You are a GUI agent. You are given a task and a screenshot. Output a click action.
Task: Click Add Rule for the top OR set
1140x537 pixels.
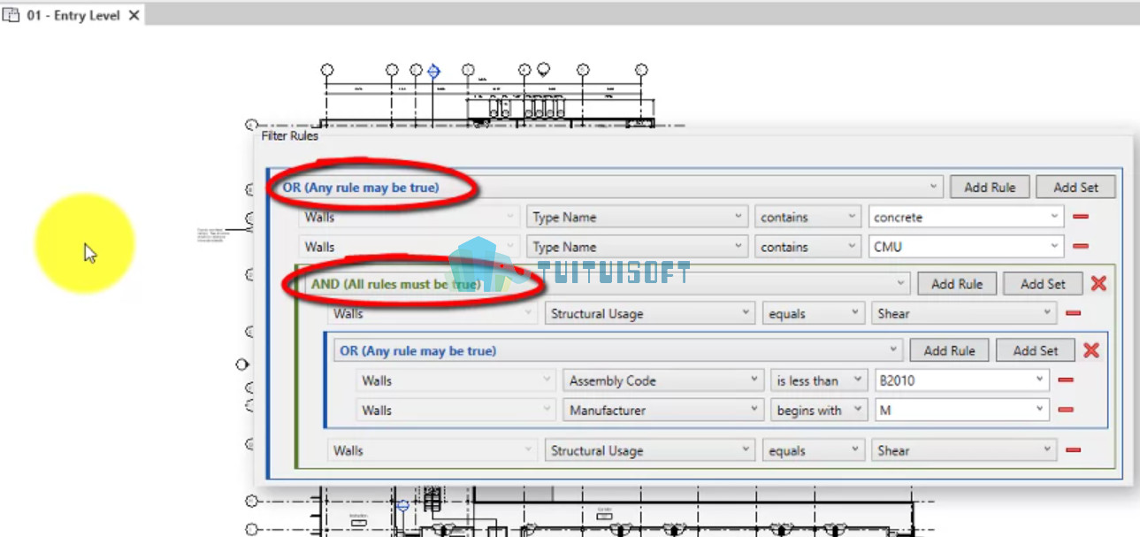tap(990, 188)
